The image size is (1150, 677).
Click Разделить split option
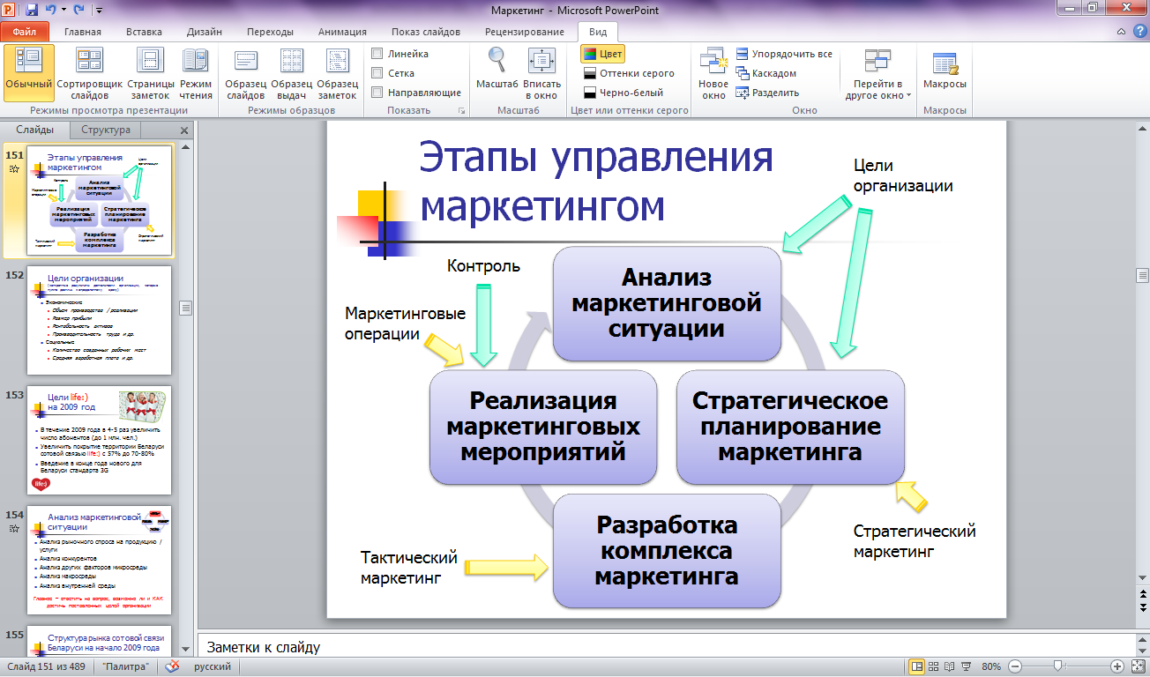coord(767,93)
